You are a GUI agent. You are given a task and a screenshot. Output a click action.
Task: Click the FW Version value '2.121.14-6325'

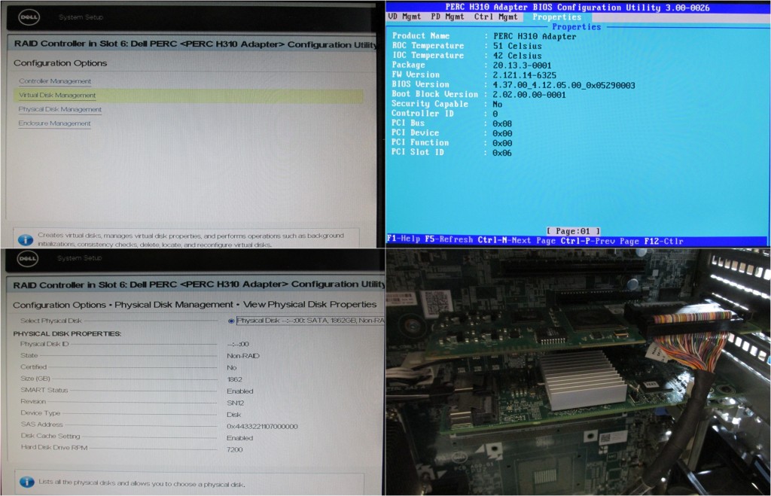[525, 75]
